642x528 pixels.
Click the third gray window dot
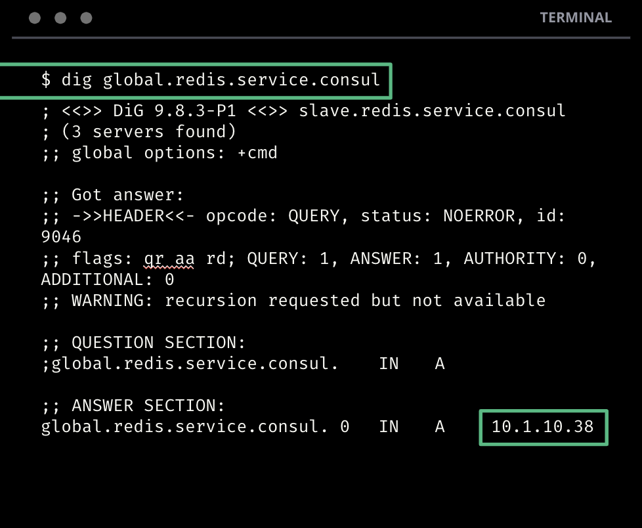click(x=86, y=18)
